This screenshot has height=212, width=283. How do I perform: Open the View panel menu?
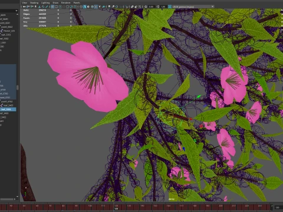(x=24, y=3)
